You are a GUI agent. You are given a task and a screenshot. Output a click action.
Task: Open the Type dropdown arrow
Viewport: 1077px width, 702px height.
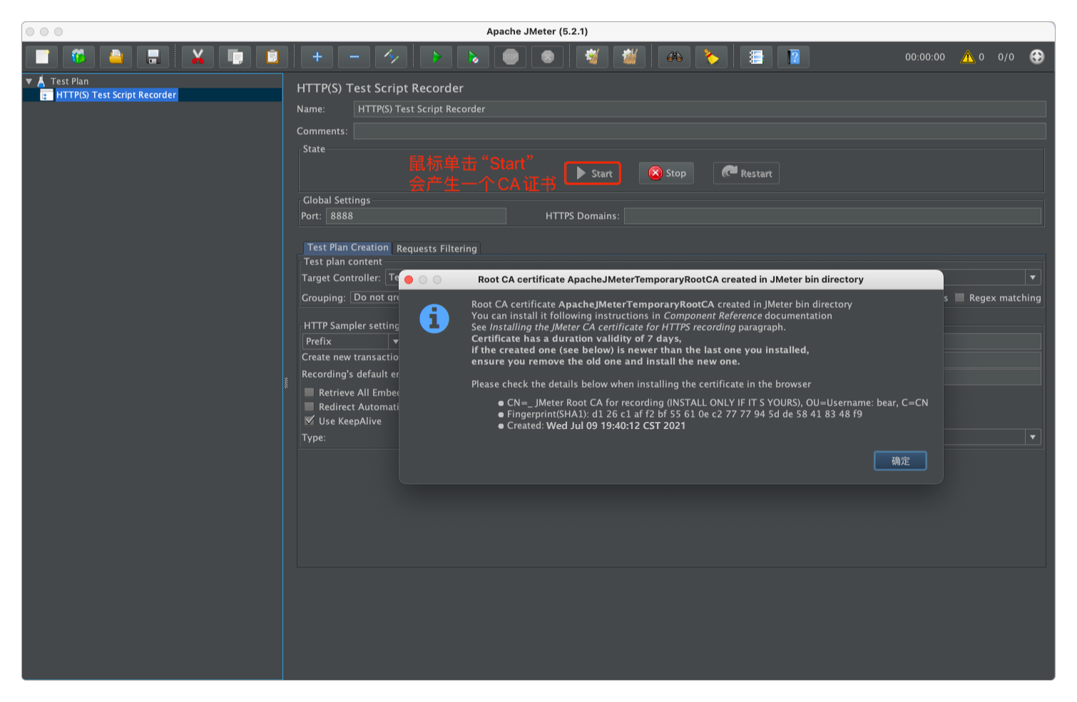[x=1033, y=437]
